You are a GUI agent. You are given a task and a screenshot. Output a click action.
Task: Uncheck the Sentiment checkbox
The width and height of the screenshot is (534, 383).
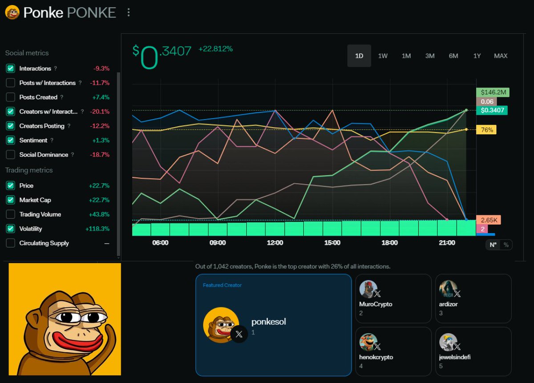[10, 140]
